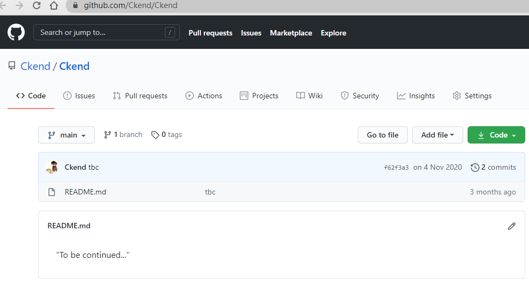529x282 pixels.
Task: Click the README.md heading in preview box
Action: pos(69,226)
